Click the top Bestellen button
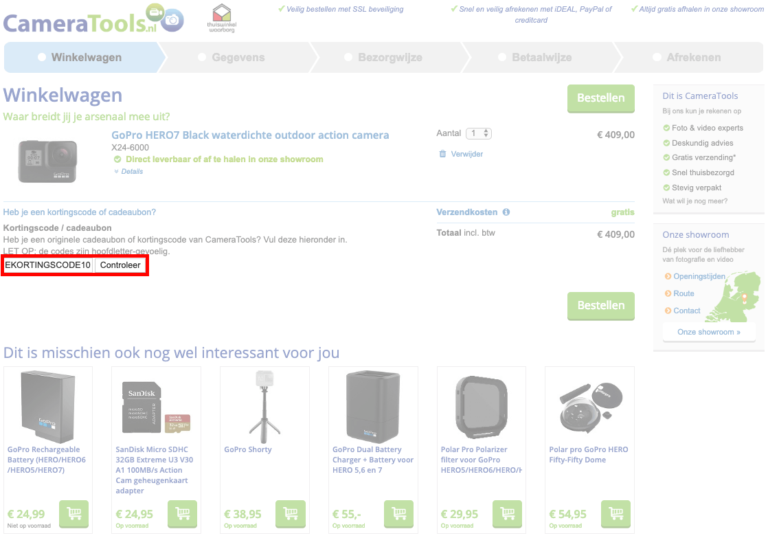 [x=601, y=98]
